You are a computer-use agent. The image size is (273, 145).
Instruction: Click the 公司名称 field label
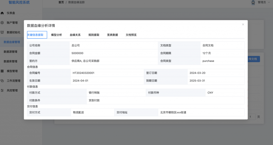35,45
